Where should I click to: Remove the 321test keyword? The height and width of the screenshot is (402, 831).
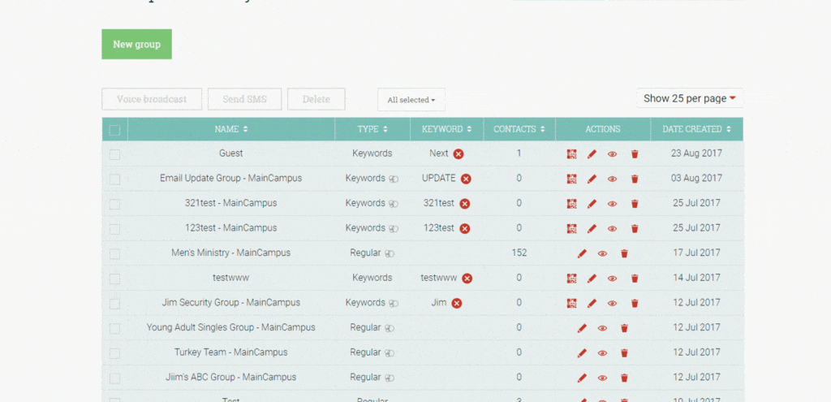point(465,204)
